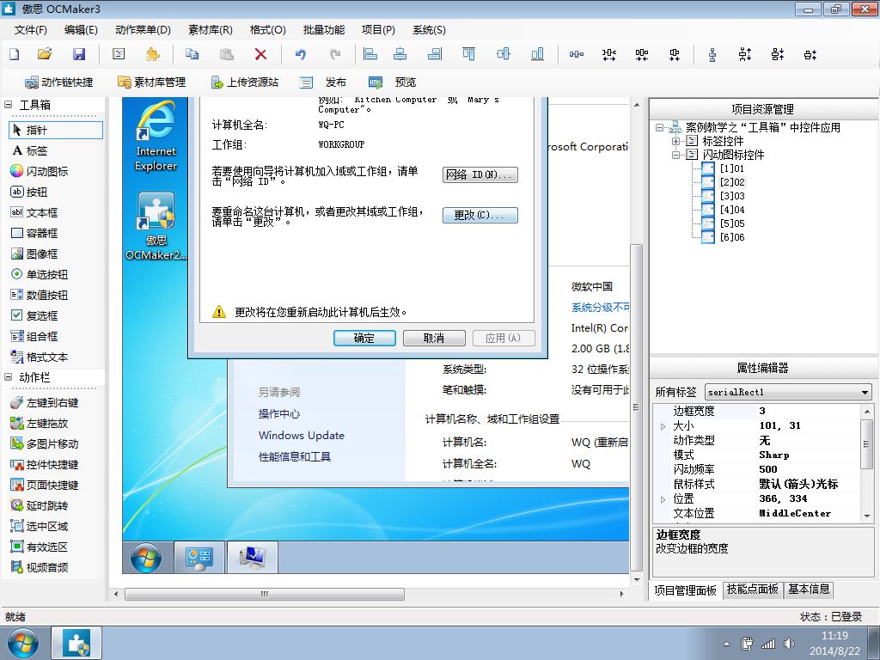
Task: Switch to the 基本信息 tab
Action: click(809, 590)
